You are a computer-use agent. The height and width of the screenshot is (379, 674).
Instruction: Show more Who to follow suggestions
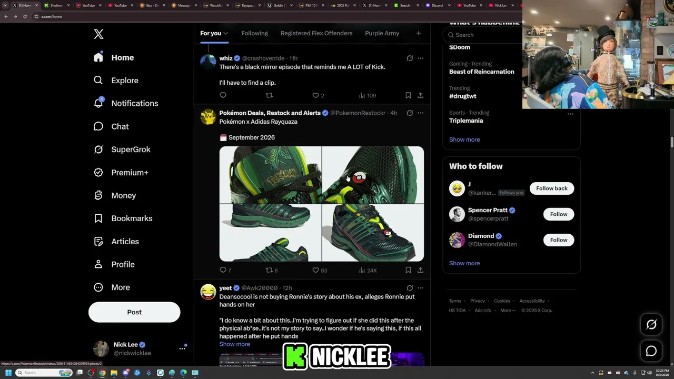pos(464,263)
